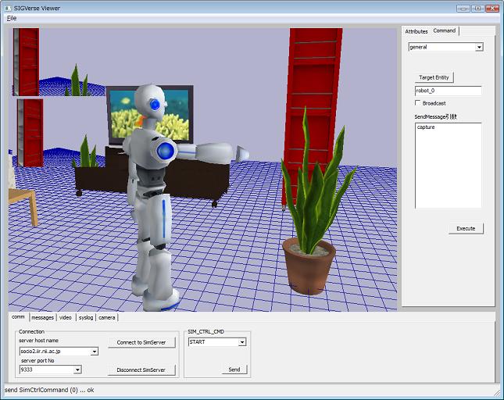
Task: Expand the 'general' dropdown list
Action: pyautogui.click(x=479, y=47)
